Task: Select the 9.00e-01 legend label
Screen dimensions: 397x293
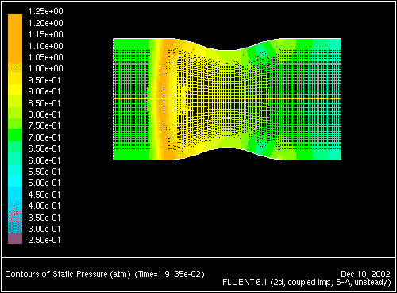Action: [44, 91]
